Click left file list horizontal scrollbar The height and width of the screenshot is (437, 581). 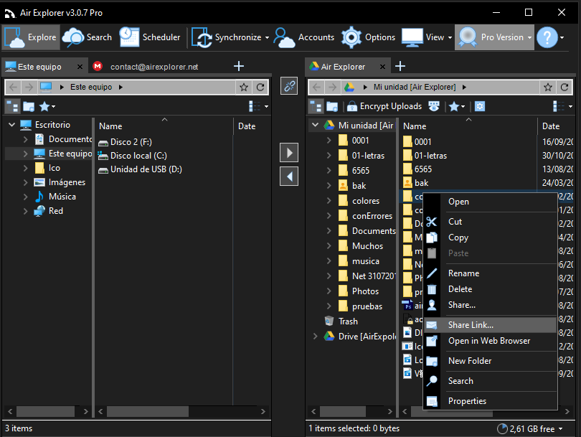(181, 411)
